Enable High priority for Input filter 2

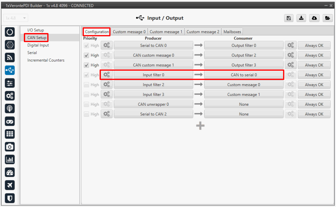click(87, 85)
